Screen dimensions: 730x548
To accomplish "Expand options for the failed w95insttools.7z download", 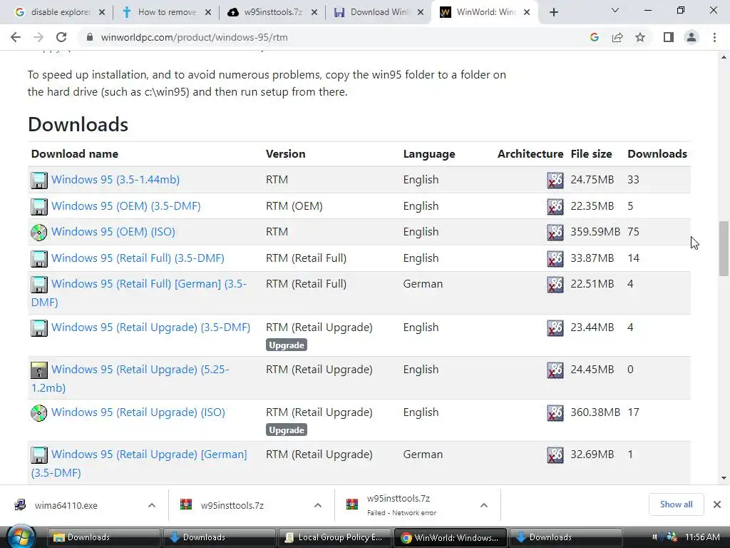I will click(x=484, y=505).
